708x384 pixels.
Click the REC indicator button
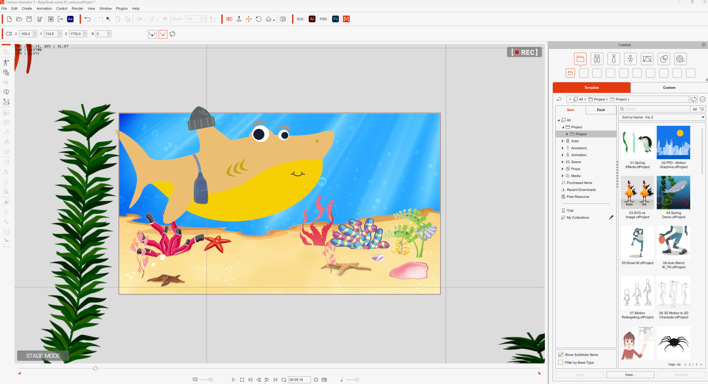[x=524, y=52]
